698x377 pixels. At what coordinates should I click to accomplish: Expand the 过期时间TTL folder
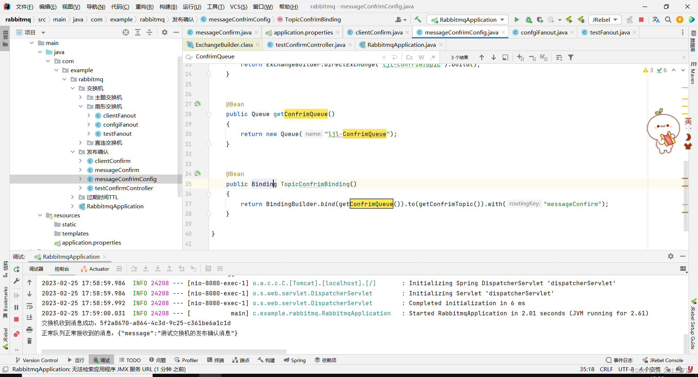(72, 197)
